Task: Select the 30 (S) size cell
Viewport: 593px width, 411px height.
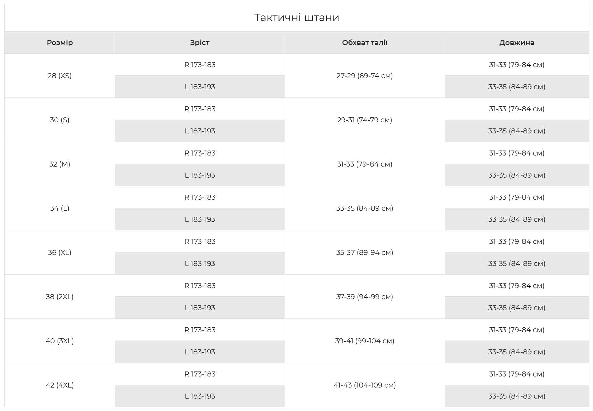Action: pos(60,120)
